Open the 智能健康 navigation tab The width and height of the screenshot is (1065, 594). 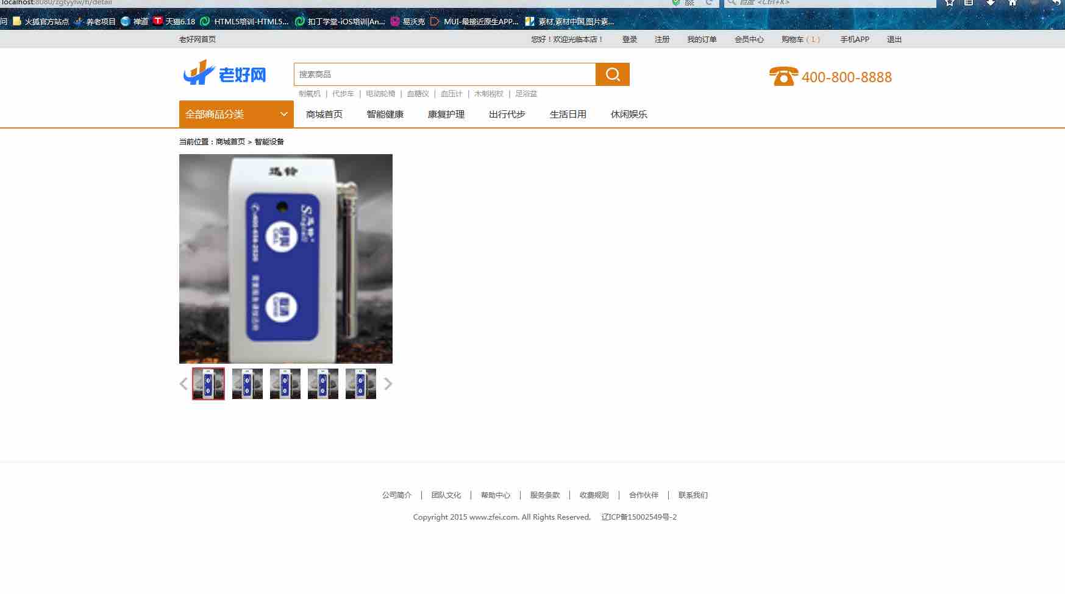click(385, 114)
